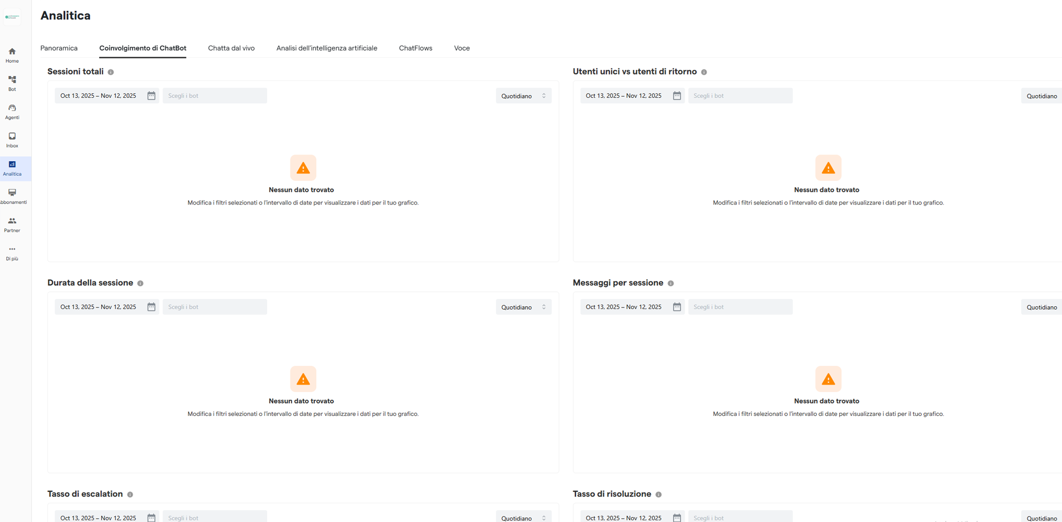Click 'Scegli i bot' under Utenti unici
Viewport: 1062px width, 522px height.
(740, 95)
